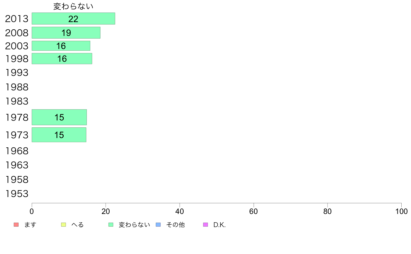Select the 2013 bar showing 22
The width and height of the screenshot is (411, 254).
73,19
